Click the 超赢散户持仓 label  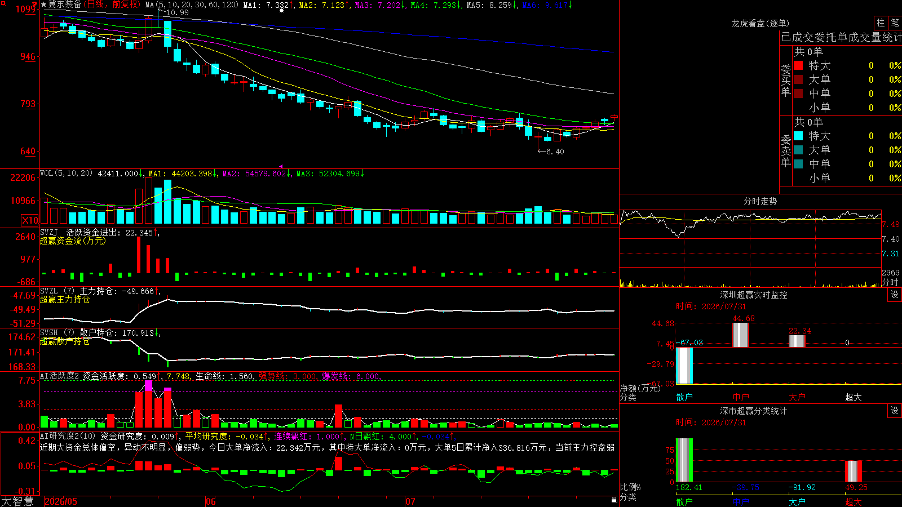click(x=65, y=341)
